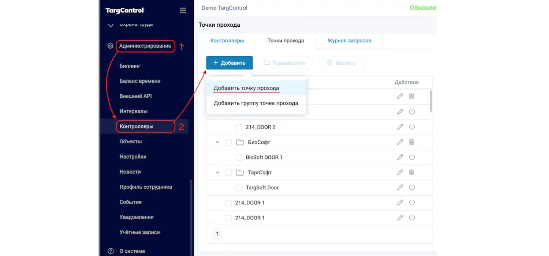Screen dimensions: 549x256
Task: Edit the ТаргСофт group with the pencil icon
Action: click(400, 172)
